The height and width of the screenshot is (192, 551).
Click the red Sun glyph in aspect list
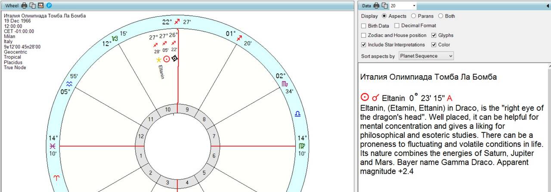(x=365, y=98)
